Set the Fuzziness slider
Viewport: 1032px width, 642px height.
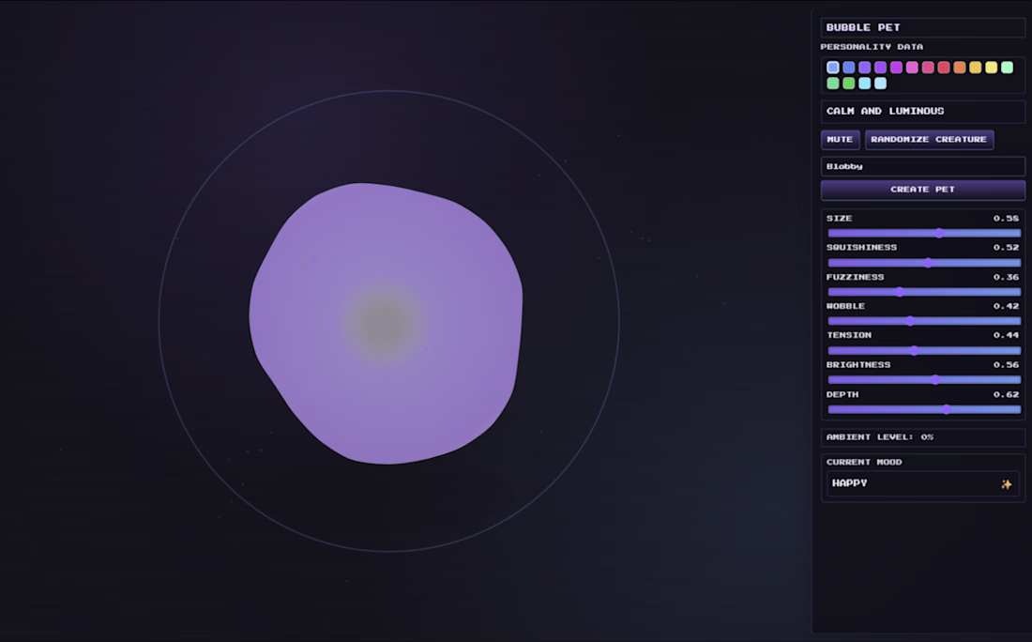point(924,292)
